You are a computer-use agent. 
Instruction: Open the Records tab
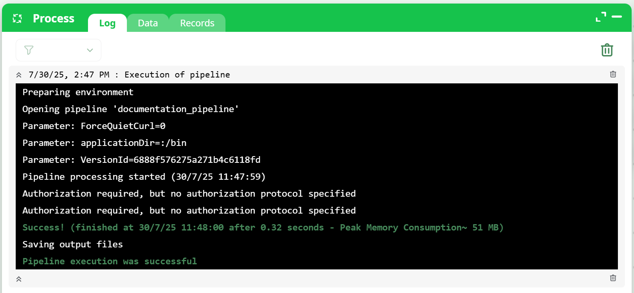197,23
